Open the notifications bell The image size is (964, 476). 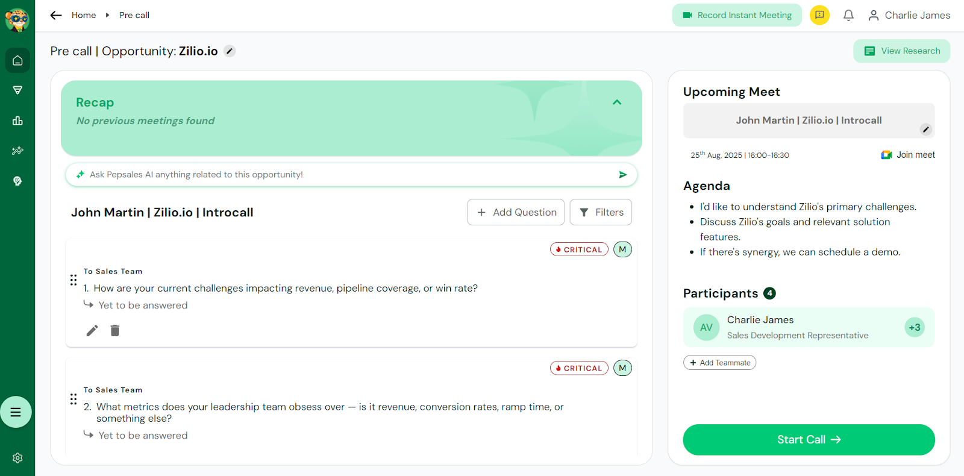coord(848,15)
